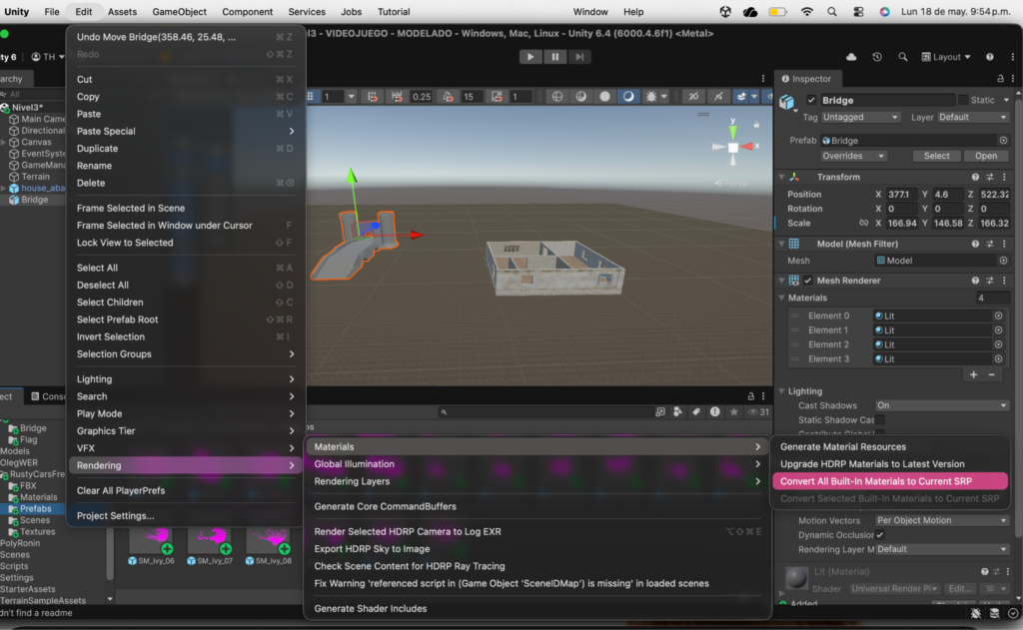Open the Bridge prefab object picker
This screenshot has height=630, width=1023.
coord(1003,140)
